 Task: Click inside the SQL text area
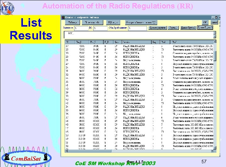point(139,35)
